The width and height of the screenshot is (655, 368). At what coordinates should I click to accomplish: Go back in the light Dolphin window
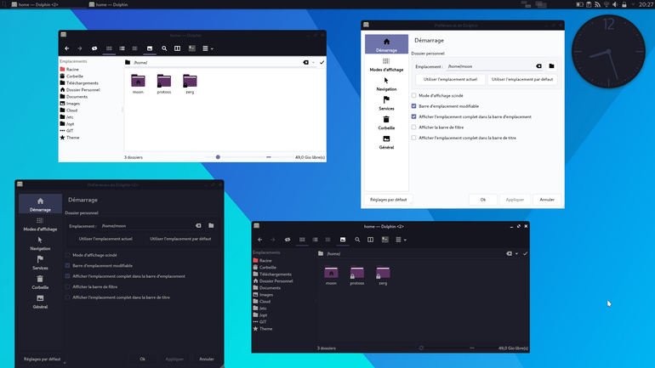point(67,48)
